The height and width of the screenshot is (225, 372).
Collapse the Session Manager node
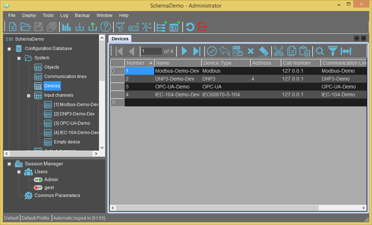click(x=9, y=164)
